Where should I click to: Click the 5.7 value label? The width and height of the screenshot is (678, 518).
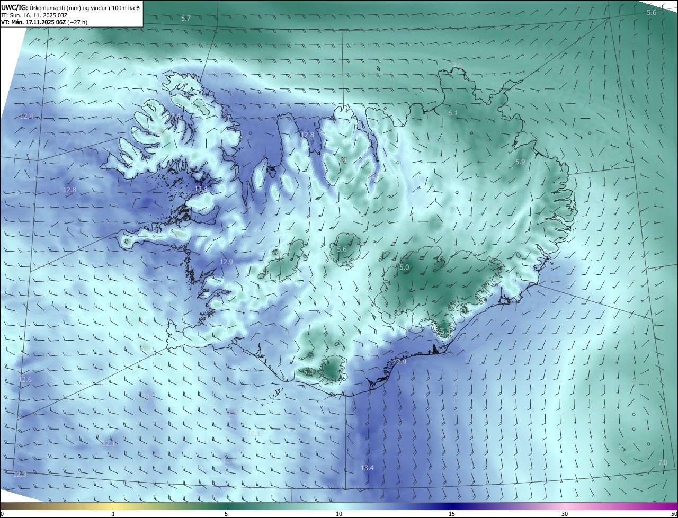click(186, 19)
